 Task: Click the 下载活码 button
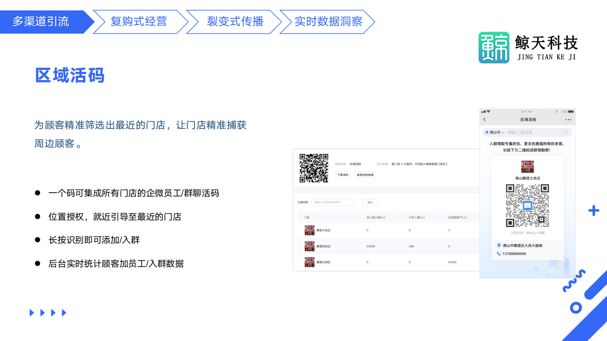[x=342, y=175]
